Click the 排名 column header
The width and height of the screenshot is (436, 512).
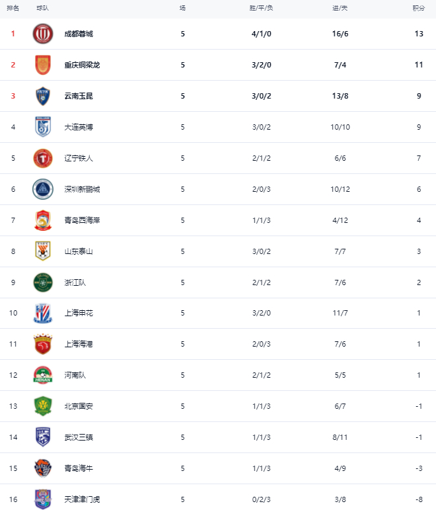(x=13, y=9)
